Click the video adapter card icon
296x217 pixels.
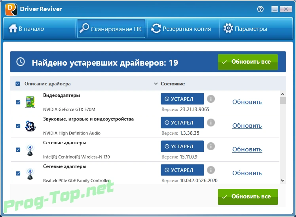30,102
